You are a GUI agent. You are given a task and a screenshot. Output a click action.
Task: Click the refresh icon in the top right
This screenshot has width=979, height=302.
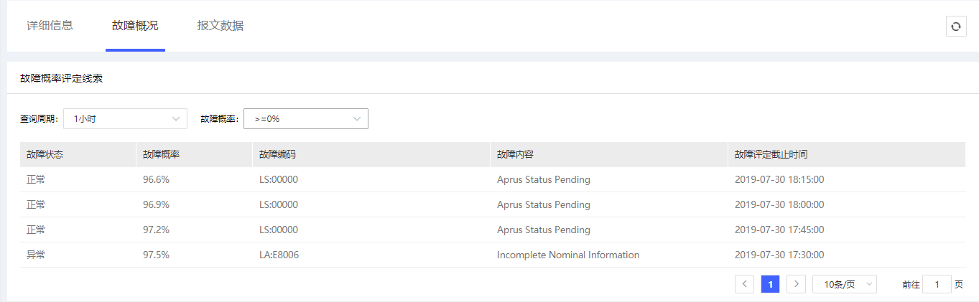point(955,27)
